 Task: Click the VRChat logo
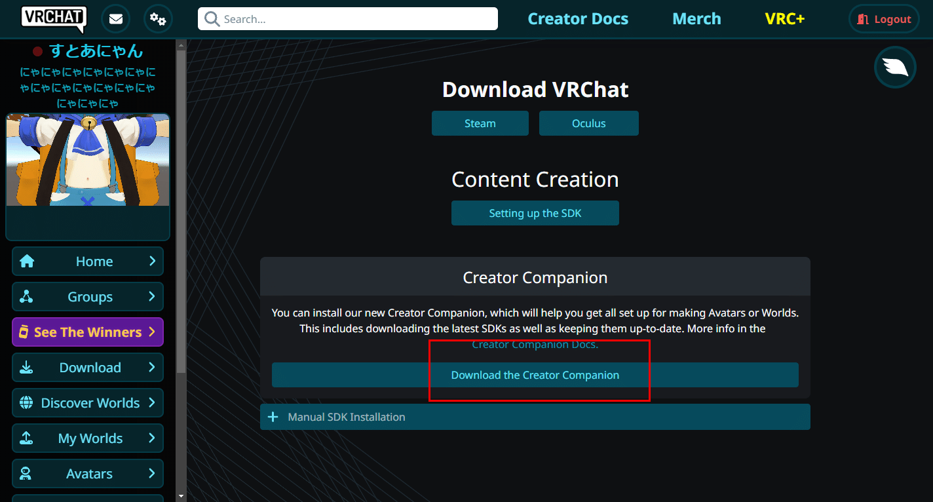click(53, 19)
